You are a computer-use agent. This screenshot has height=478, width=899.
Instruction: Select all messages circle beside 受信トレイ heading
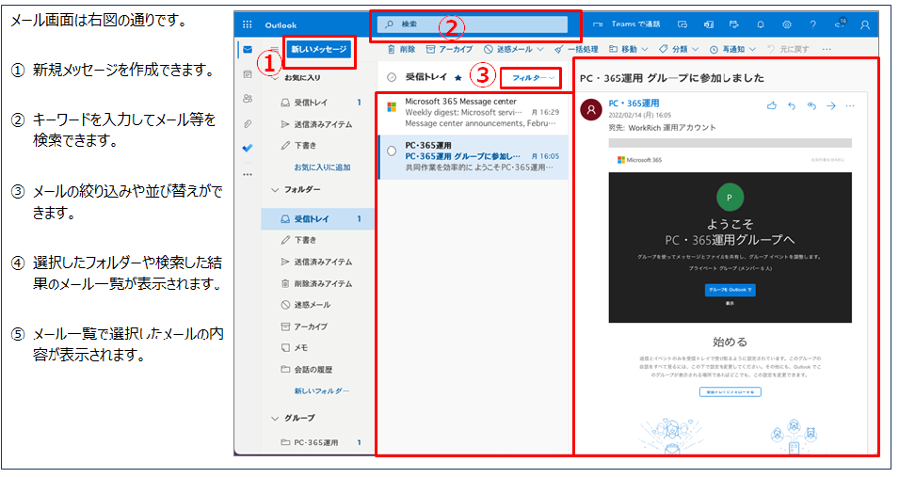click(392, 77)
